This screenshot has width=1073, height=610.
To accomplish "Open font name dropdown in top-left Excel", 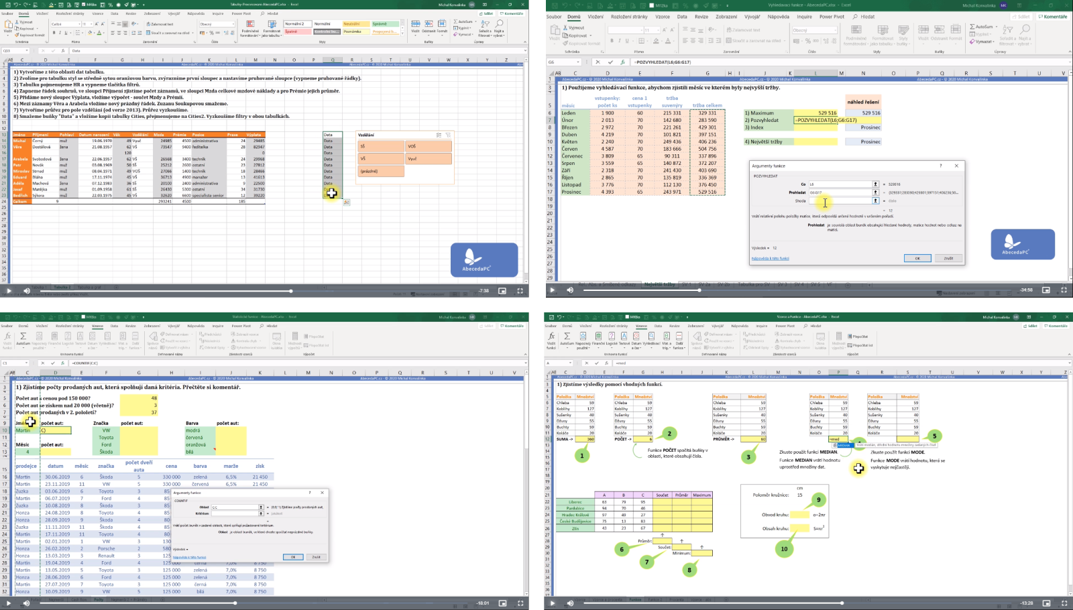I will pos(79,24).
